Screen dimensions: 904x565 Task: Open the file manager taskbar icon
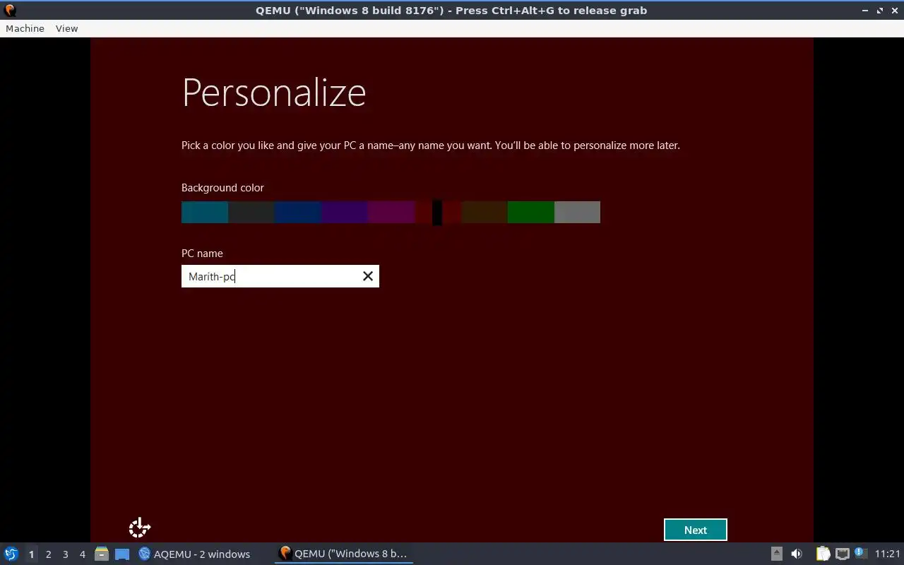[x=101, y=554]
